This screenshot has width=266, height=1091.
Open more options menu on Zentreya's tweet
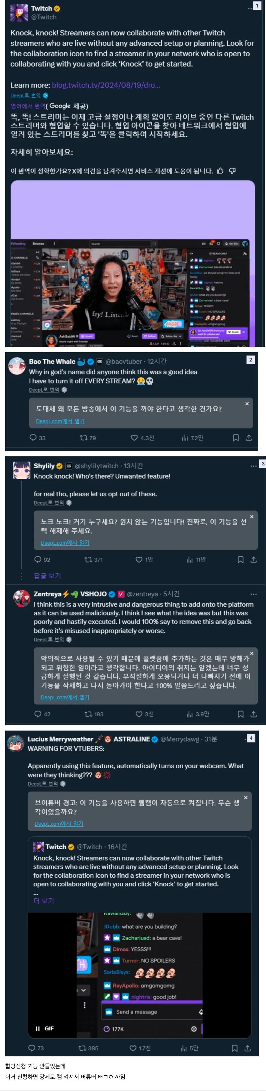pos(253,594)
